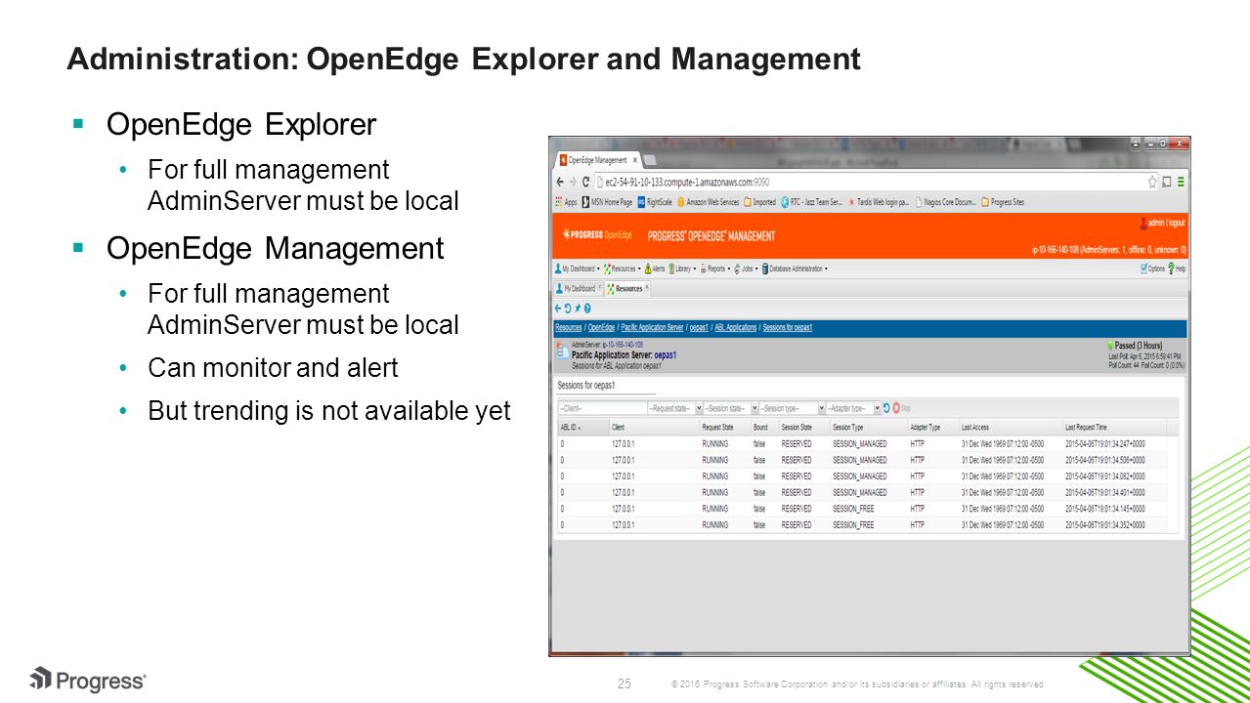Viewport: 1250px width, 703px height.
Task: Click the refresh icon in Resources toolbar
Action: tap(568, 308)
